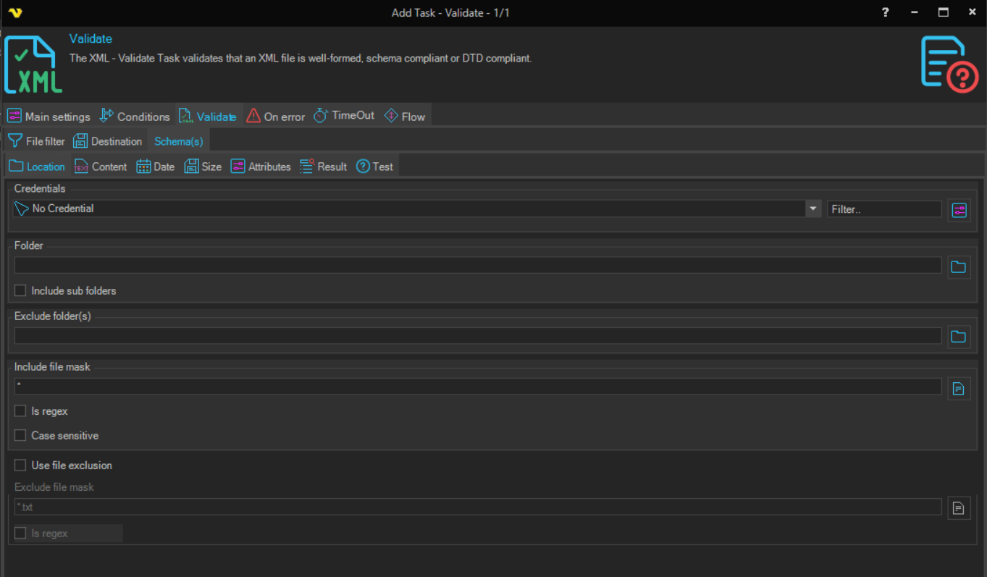The width and height of the screenshot is (987, 577).
Task: Open the Main settings tab
Action: (x=49, y=117)
